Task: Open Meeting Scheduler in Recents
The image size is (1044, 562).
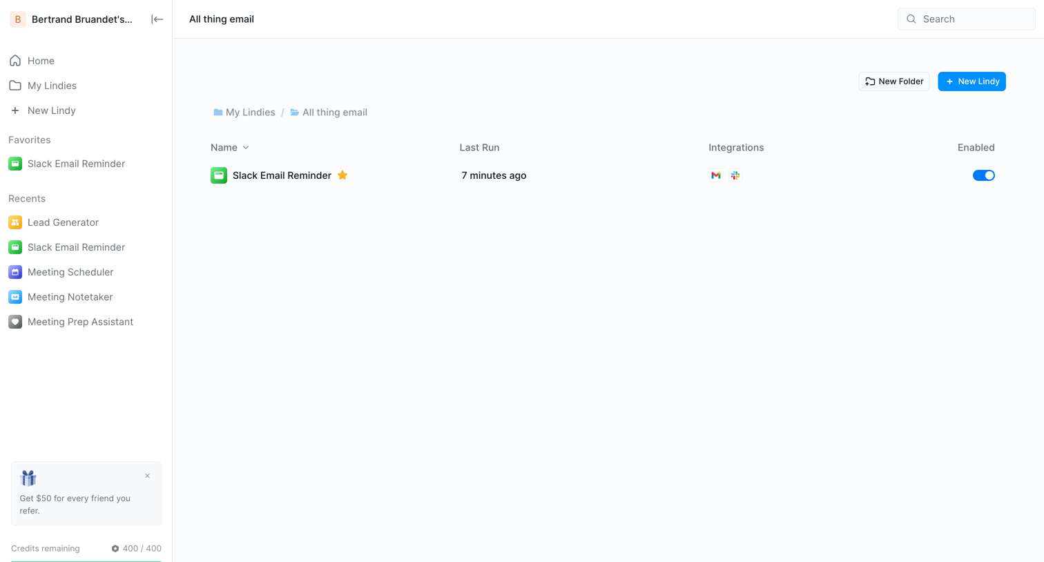Action: point(86,272)
